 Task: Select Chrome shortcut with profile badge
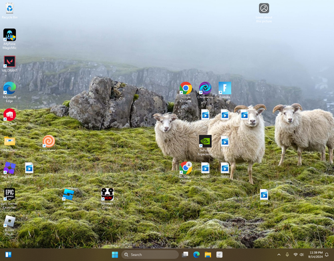coord(186,168)
